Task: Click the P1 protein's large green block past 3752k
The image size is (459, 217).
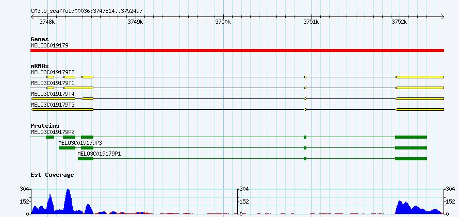Action: coord(411,159)
